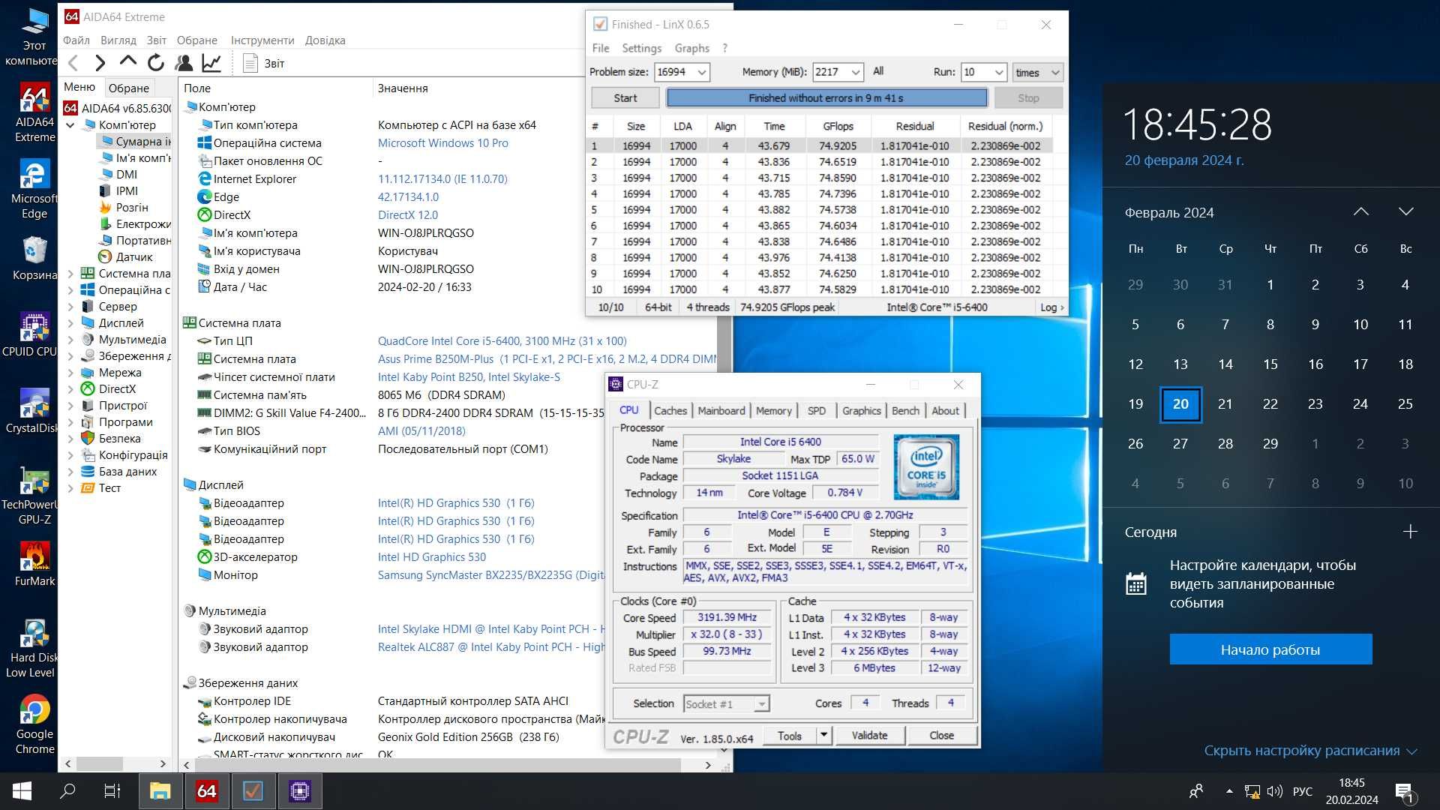Click LinX Stop button

pyautogui.click(x=1028, y=98)
